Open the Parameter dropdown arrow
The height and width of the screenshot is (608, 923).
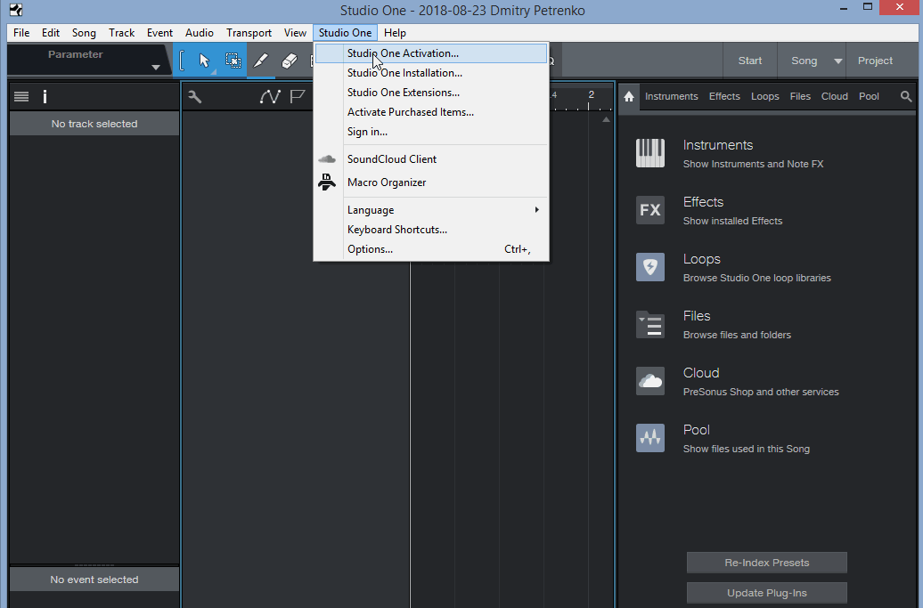click(155, 67)
